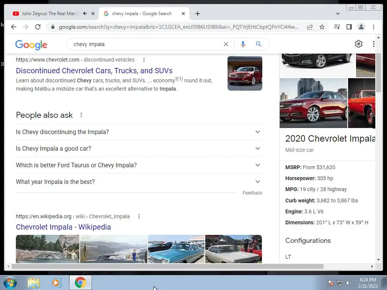Open the Windows Start button
This screenshot has height=290, width=387.
(10, 282)
